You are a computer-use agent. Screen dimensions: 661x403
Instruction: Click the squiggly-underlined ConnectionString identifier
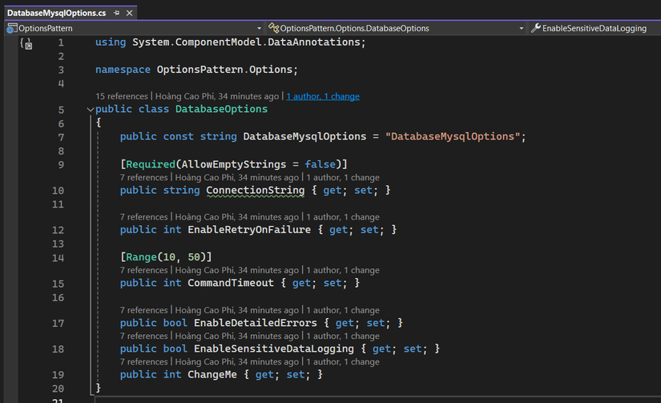pos(255,191)
